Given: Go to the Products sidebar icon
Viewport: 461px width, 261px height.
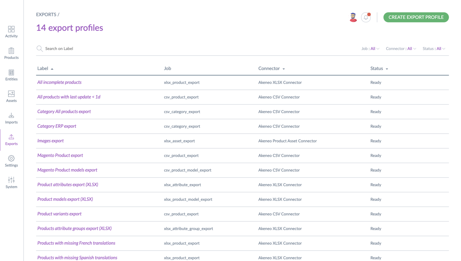Looking at the screenshot, I should coord(11,51).
